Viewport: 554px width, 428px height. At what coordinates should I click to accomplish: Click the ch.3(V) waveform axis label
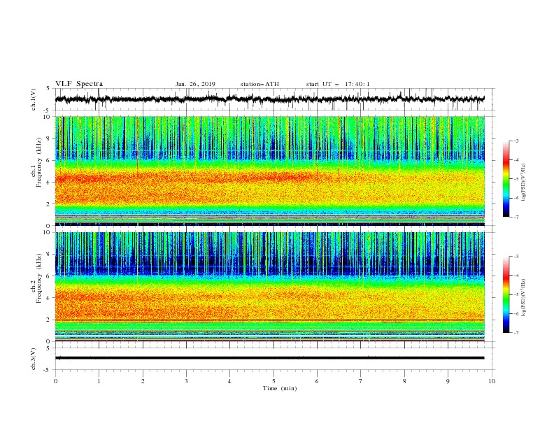tap(34, 359)
